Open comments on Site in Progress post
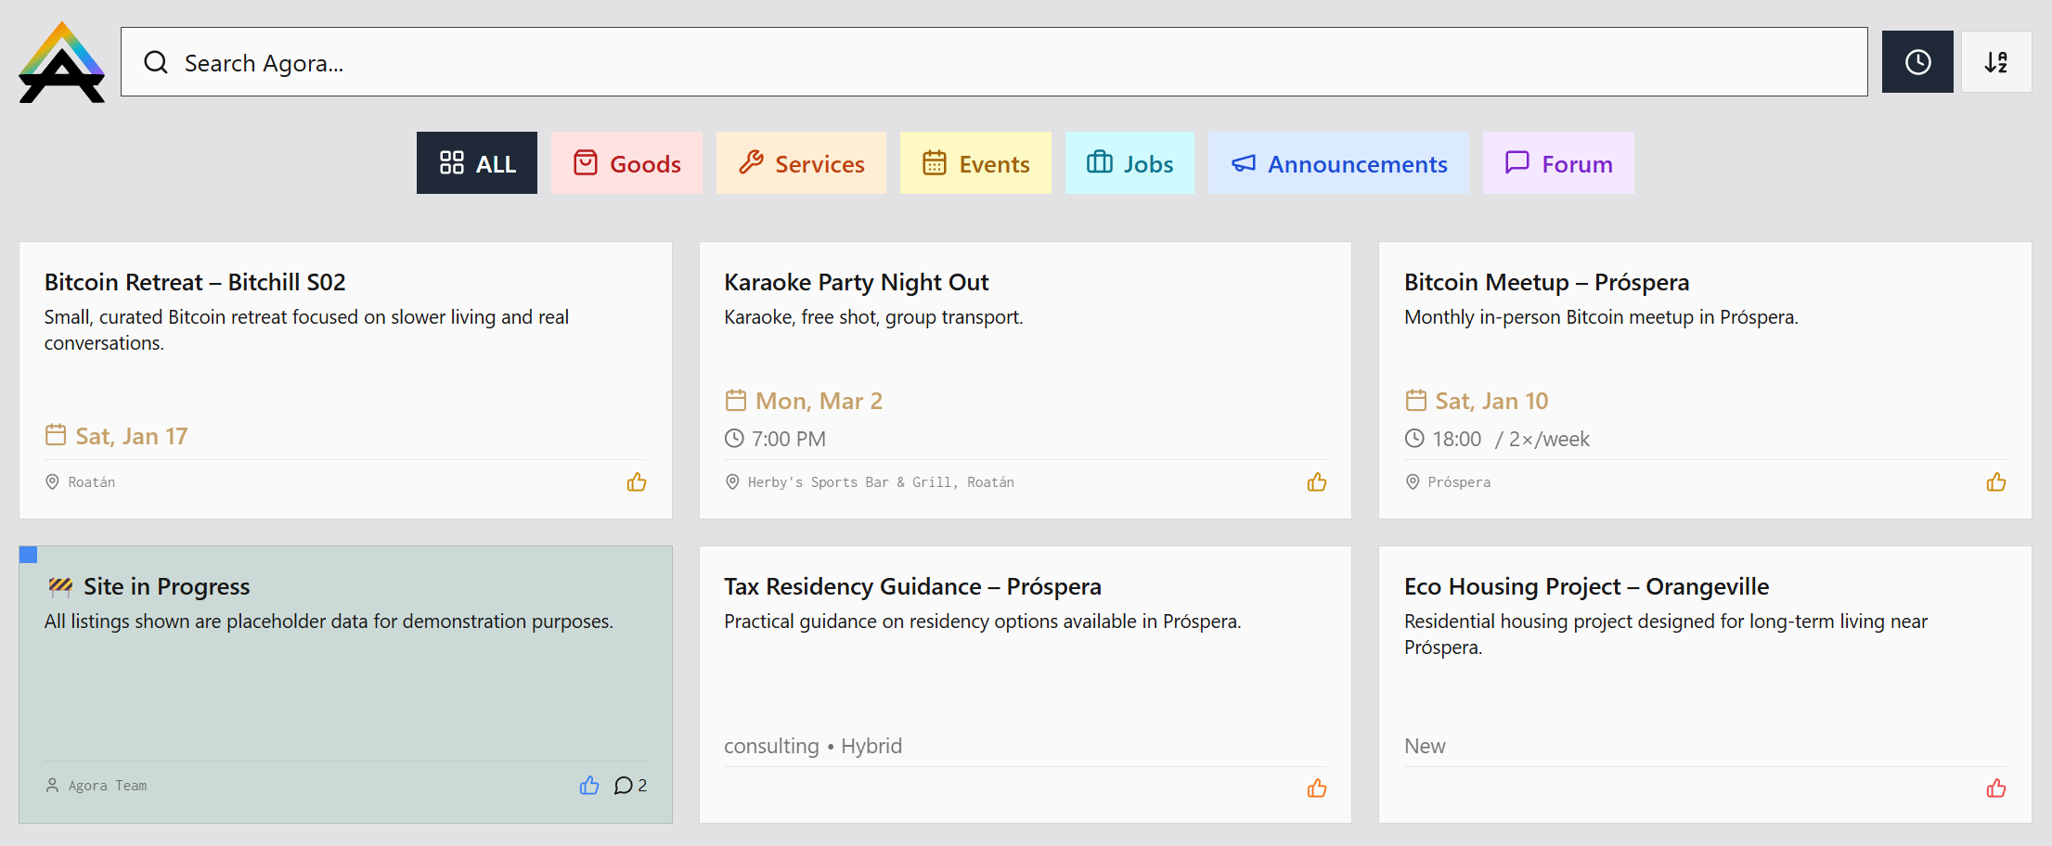The height and width of the screenshot is (846, 2052). click(630, 786)
